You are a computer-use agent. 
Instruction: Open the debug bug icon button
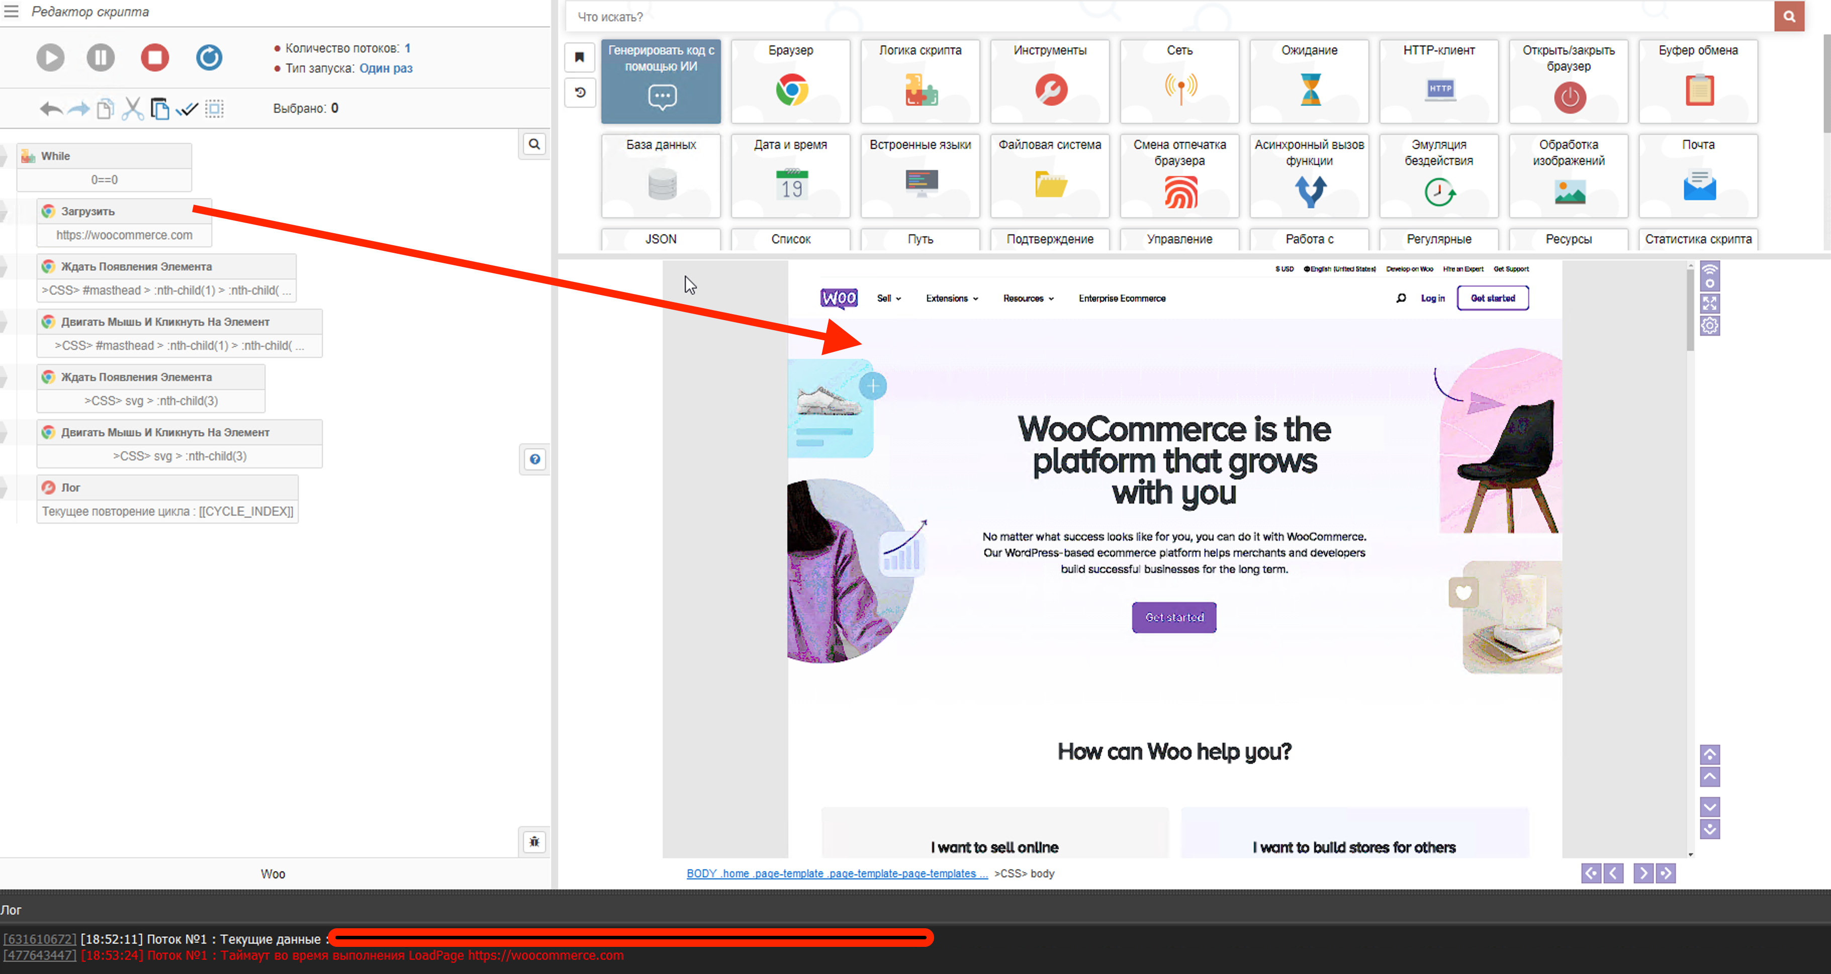pos(534,842)
